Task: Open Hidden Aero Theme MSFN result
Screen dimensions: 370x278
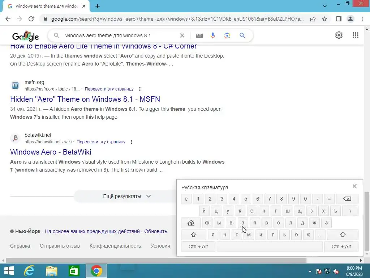Action: pos(85,99)
